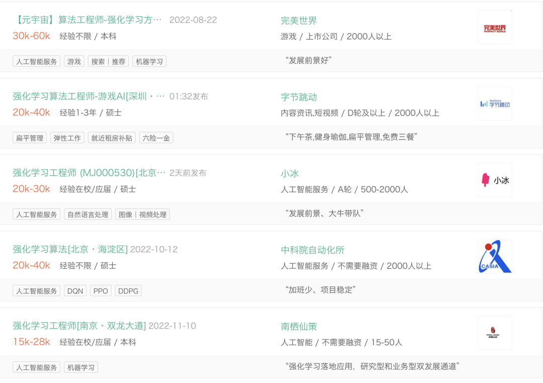Click the “强化学习落地应用” company quote

372,366
